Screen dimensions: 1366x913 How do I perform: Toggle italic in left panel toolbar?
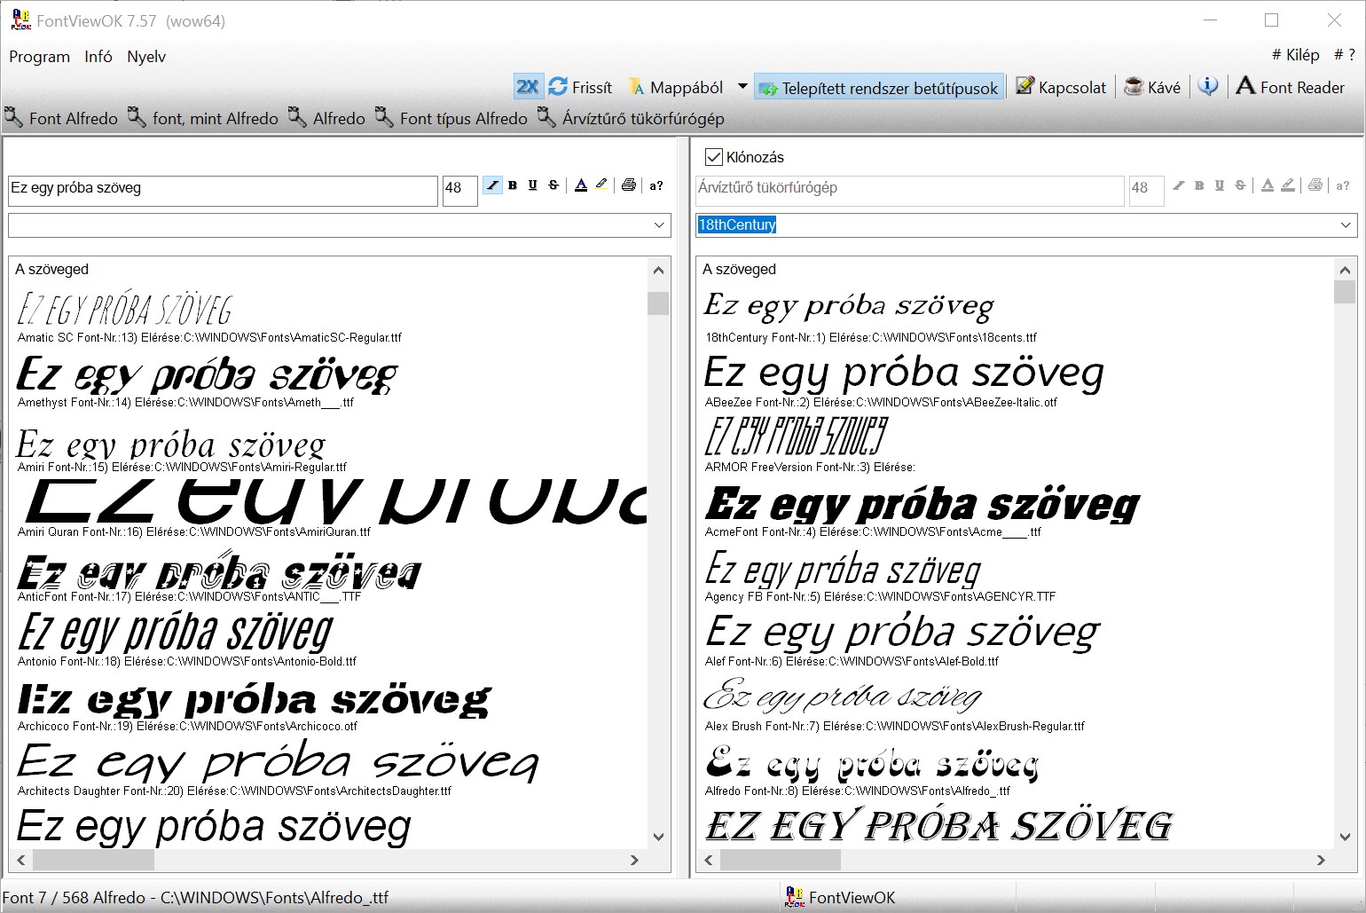click(x=492, y=185)
